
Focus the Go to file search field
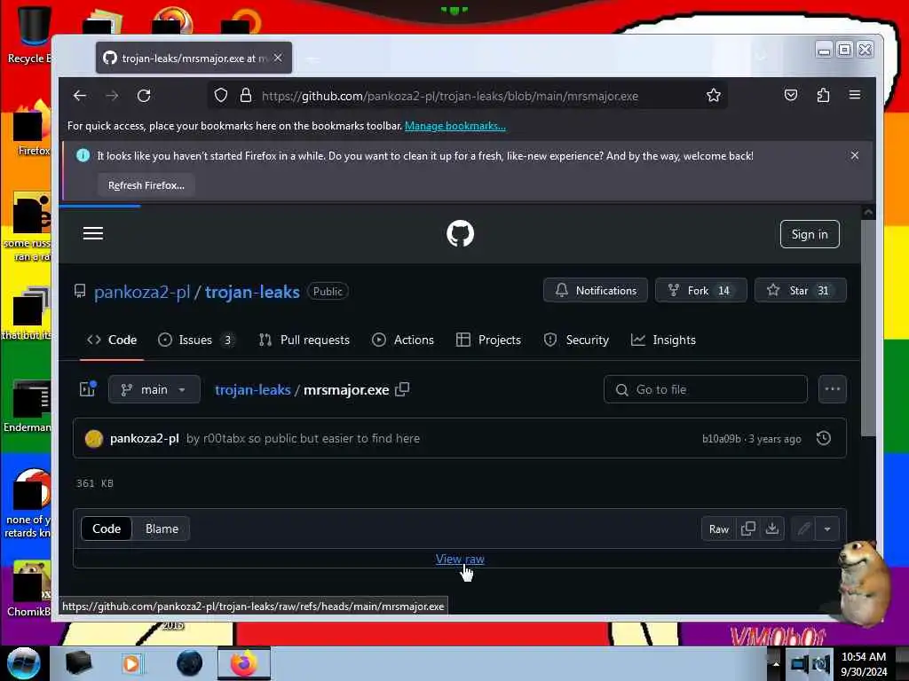[x=706, y=389]
